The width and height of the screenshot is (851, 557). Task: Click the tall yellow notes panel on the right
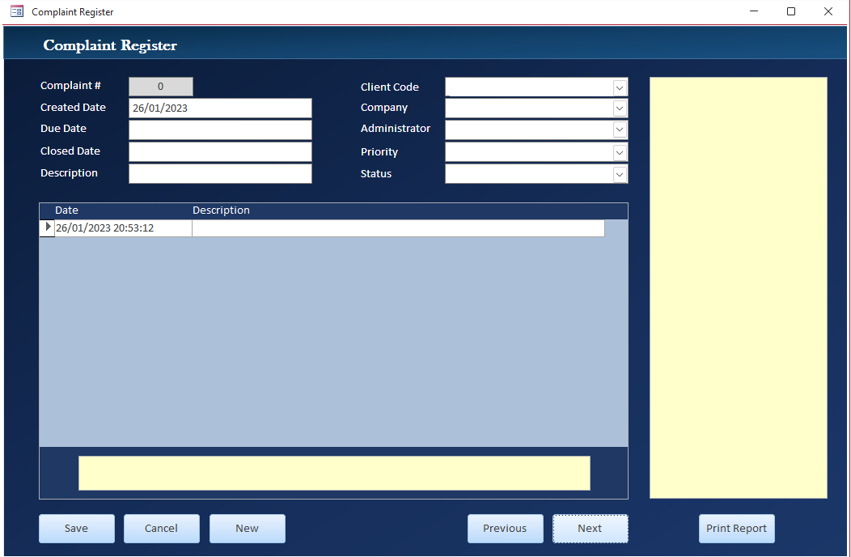(738, 287)
